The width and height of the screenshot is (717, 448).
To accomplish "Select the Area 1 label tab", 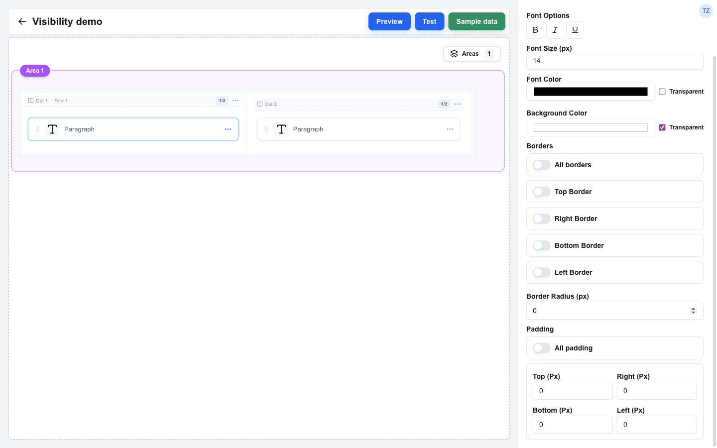I will point(35,71).
